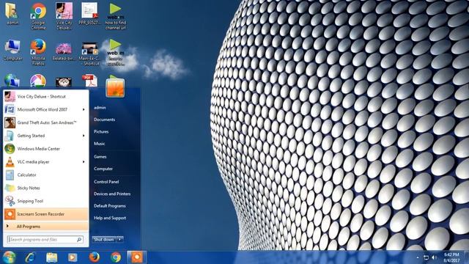Click the user account picture above the Start menu
Image resolution: width=469 pixels, height=264 pixels.
(x=115, y=88)
